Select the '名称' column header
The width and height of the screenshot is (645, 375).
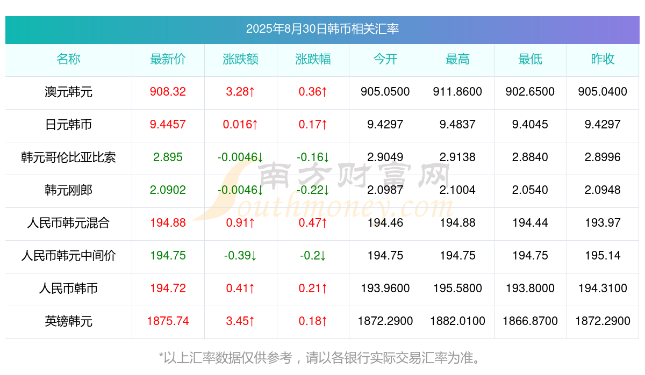tap(68, 59)
